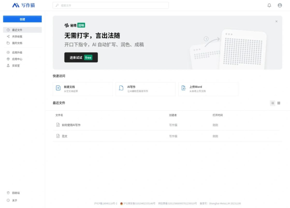This screenshot has height=208, width=290.
Task: Click the 新建文档 quick access card
Action: tap(83, 89)
